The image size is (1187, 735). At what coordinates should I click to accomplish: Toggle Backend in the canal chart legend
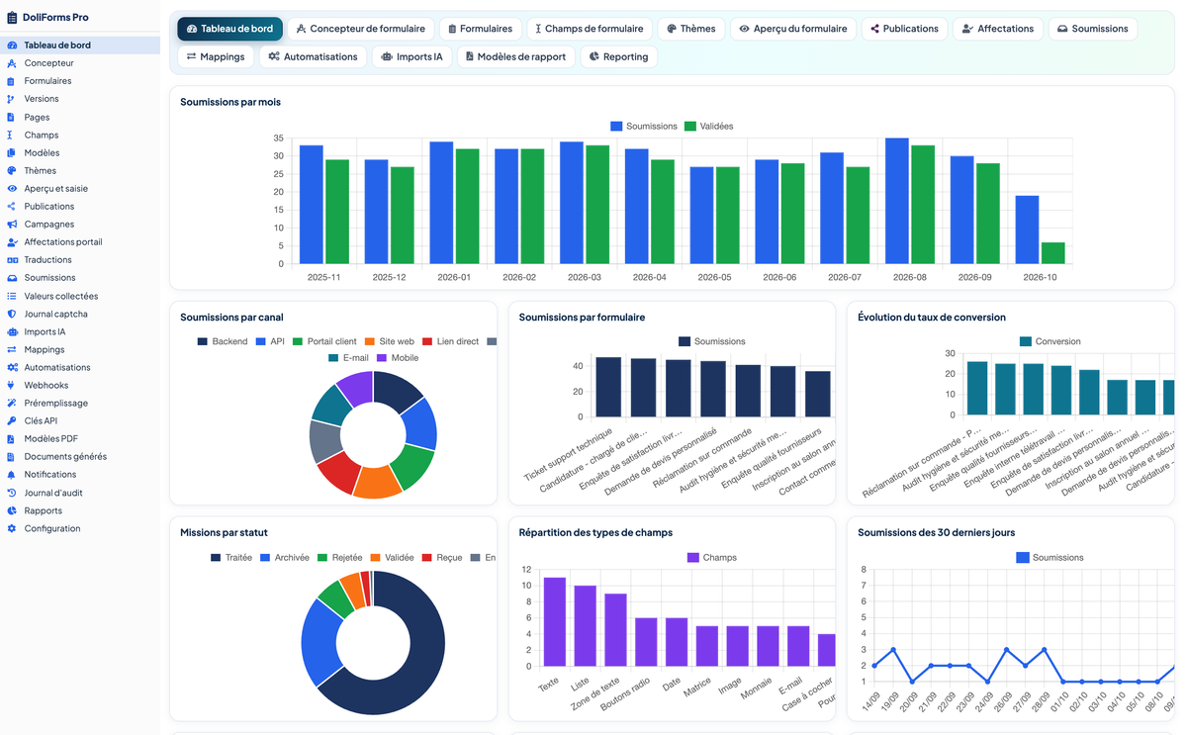[223, 341]
